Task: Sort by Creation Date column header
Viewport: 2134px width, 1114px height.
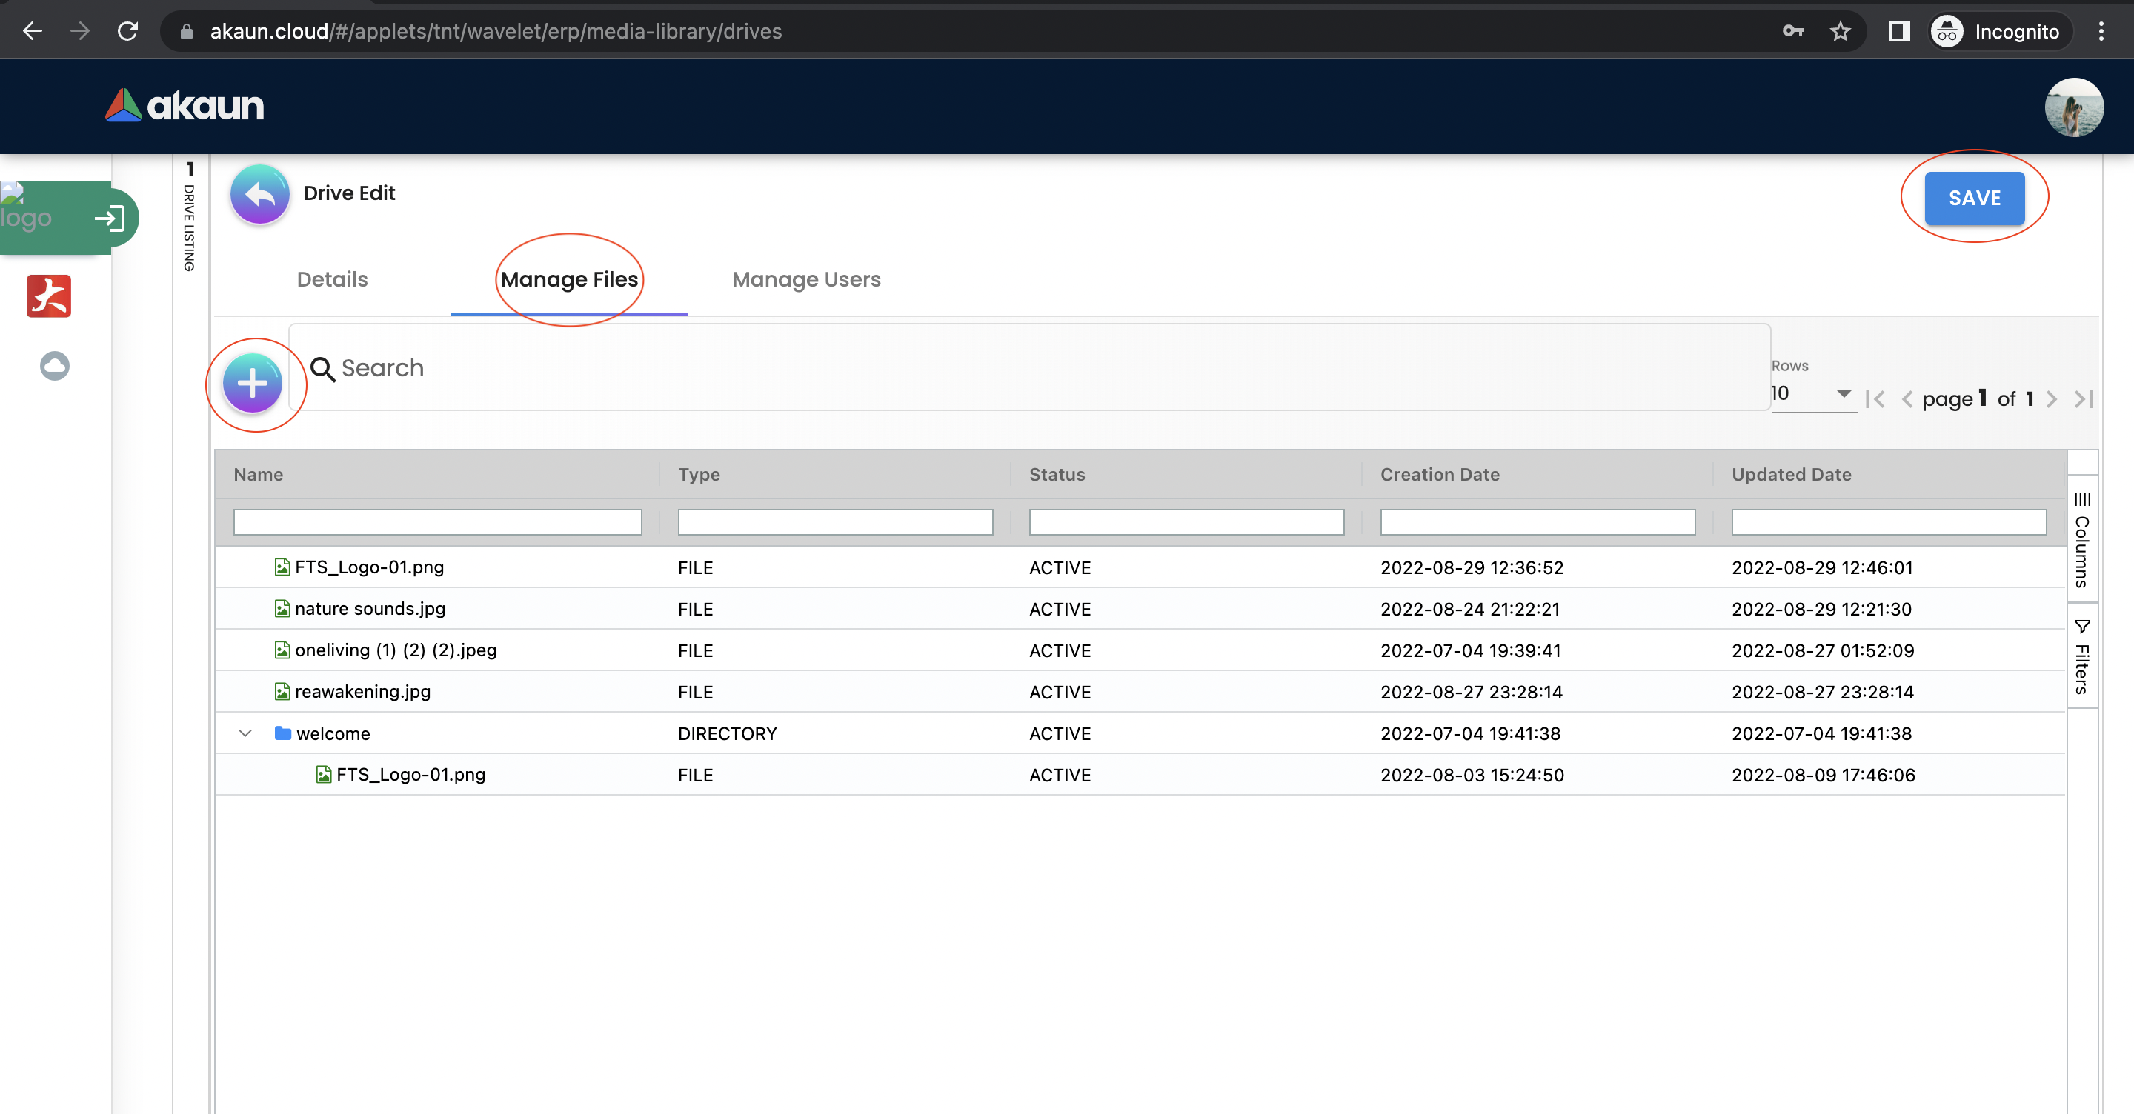Action: click(x=1440, y=475)
